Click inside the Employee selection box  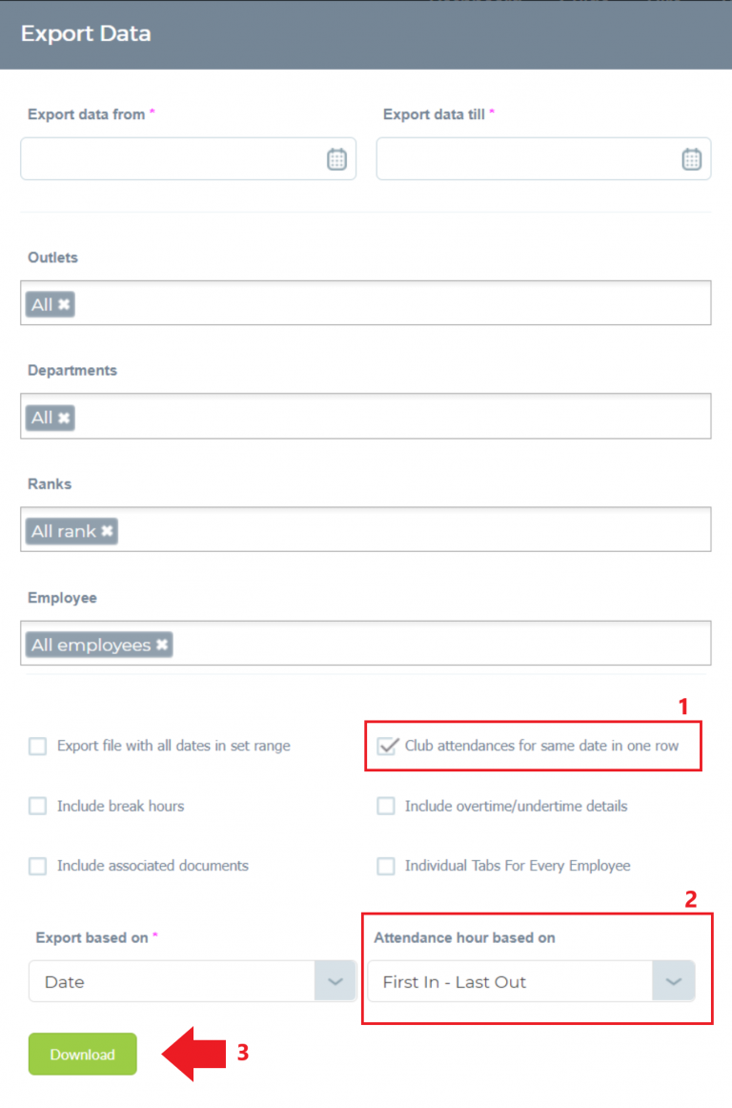pos(366,643)
